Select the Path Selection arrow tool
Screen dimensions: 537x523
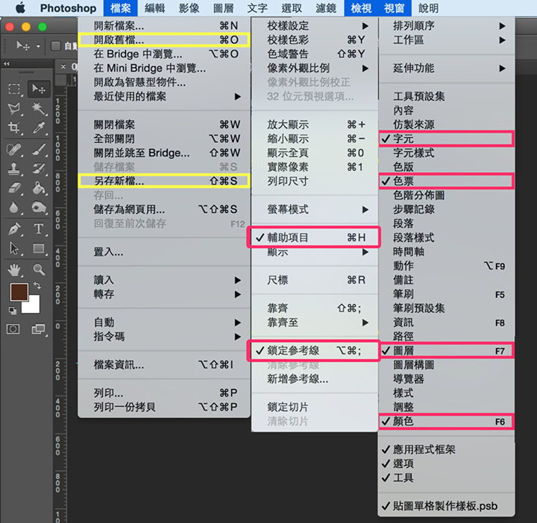point(14,248)
